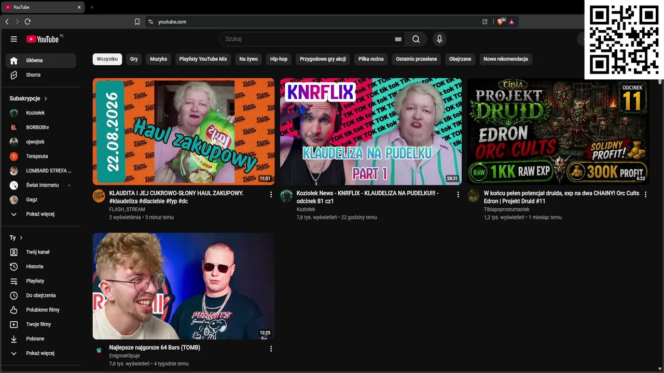Open Polubione filmy liked videos
664x373 pixels.
coord(41,310)
